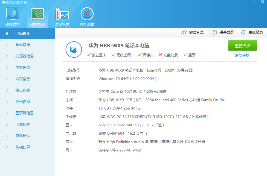
Task: Click the Core i5-10210U processor value
Action: pyautogui.click(x=133, y=92)
